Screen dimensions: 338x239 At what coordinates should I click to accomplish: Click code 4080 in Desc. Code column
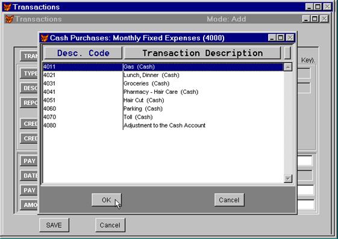coord(49,126)
